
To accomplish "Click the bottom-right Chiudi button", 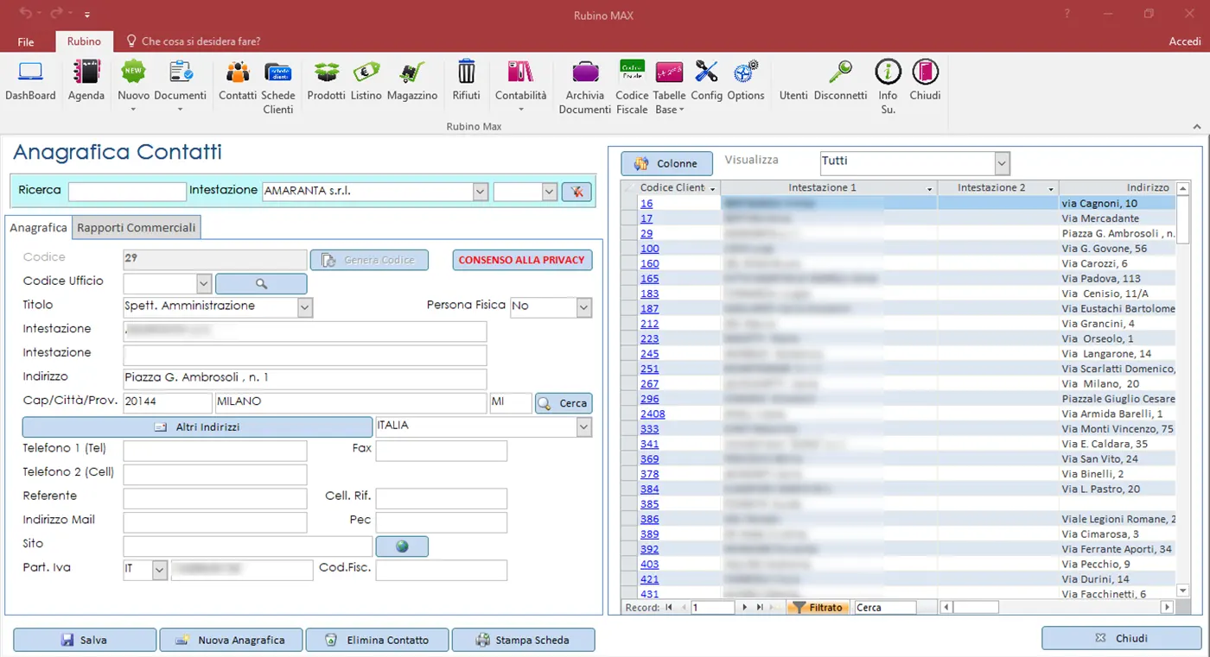I will click(x=1121, y=638).
